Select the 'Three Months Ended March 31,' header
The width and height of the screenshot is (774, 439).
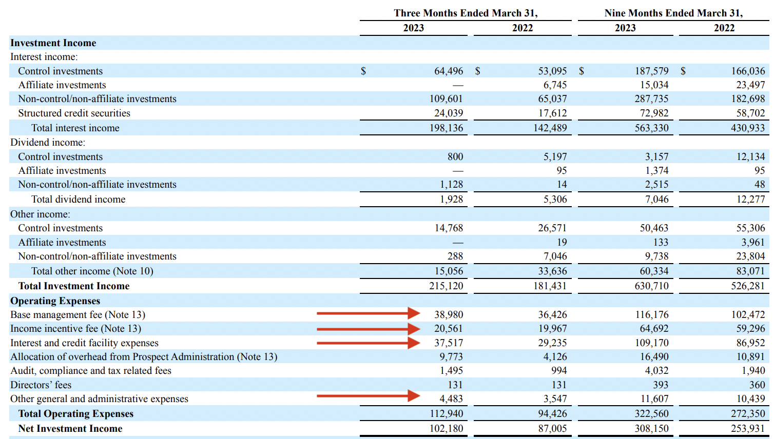coord(466,13)
